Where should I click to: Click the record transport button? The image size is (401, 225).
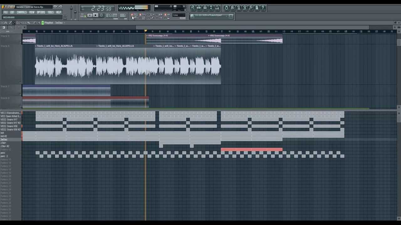pyautogui.click(x=102, y=15)
